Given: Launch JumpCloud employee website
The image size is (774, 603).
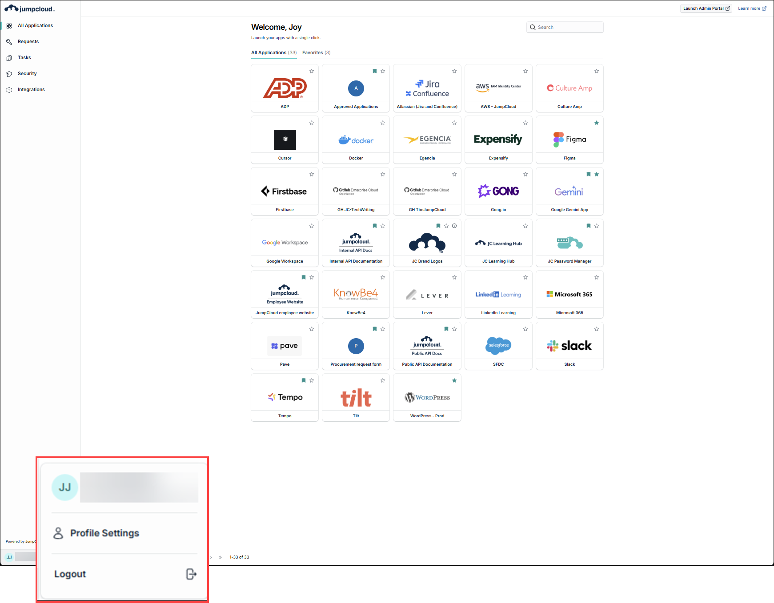Looking at the screenshot, I should (x=285, y=295).
